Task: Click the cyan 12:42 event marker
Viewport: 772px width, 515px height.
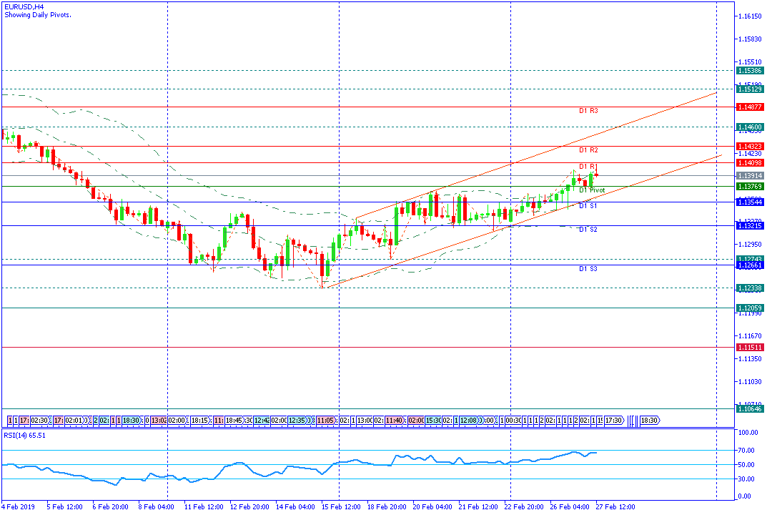Action: tap(262, 421)
